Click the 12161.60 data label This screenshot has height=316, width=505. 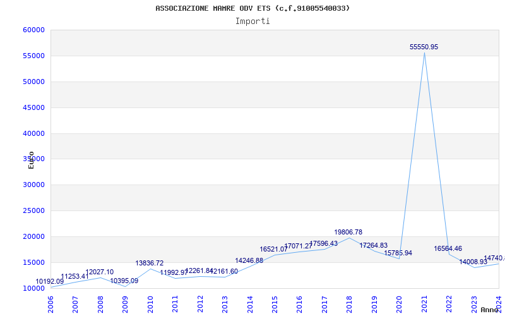tap(225, 272)
